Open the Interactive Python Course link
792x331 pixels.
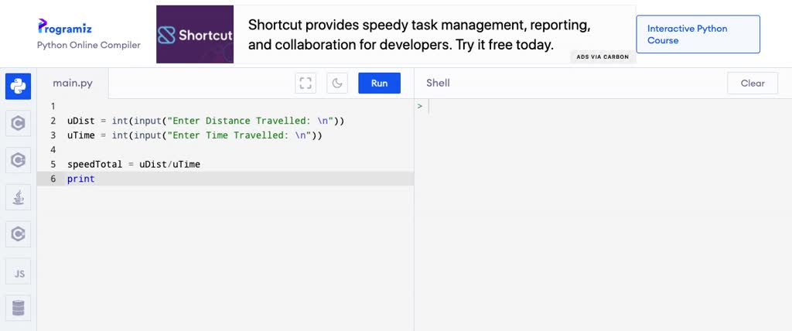tap(698, 34)
